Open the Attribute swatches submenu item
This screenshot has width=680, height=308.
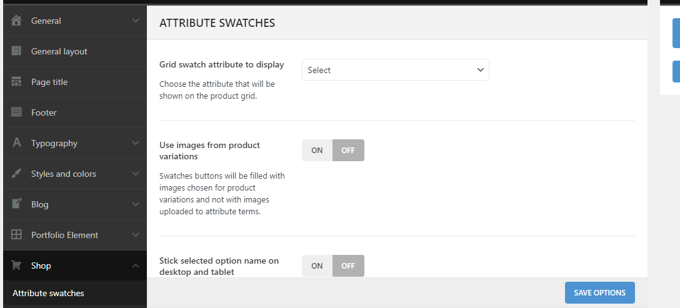click(x=48, y=293)
